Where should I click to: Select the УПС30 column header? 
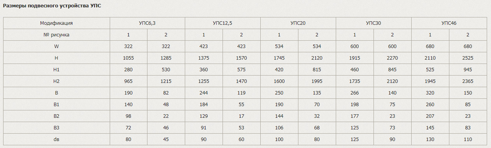tap(374, 23)
